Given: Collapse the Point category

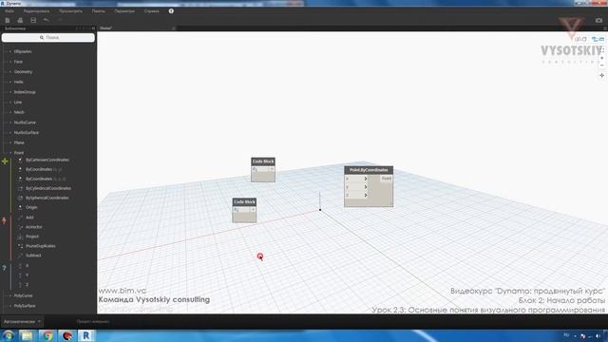Looking at the screenshot, I should tap(19, 153).
